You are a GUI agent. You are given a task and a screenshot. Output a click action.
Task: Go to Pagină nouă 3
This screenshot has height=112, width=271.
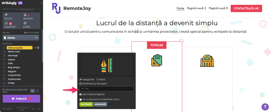(218, 8)
